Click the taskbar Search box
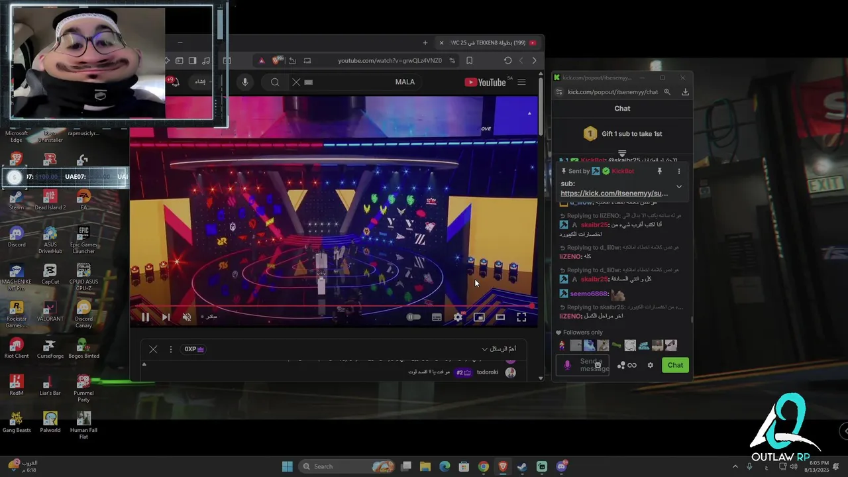Viewport: 848px width, 477px height. coord(348,466)
